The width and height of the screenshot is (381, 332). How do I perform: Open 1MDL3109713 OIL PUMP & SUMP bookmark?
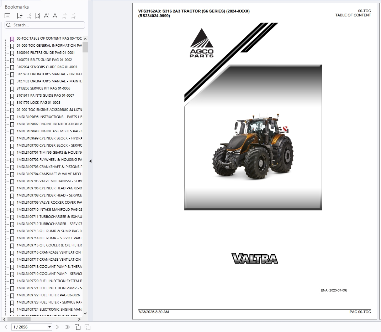pyautogui.click(x=49, y=231)
